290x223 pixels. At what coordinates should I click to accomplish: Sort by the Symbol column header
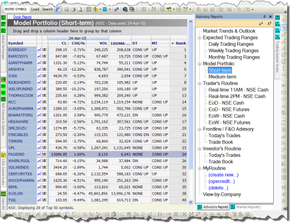[x=22, y=43]
